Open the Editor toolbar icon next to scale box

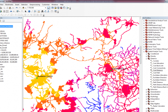tap(49, 8)
